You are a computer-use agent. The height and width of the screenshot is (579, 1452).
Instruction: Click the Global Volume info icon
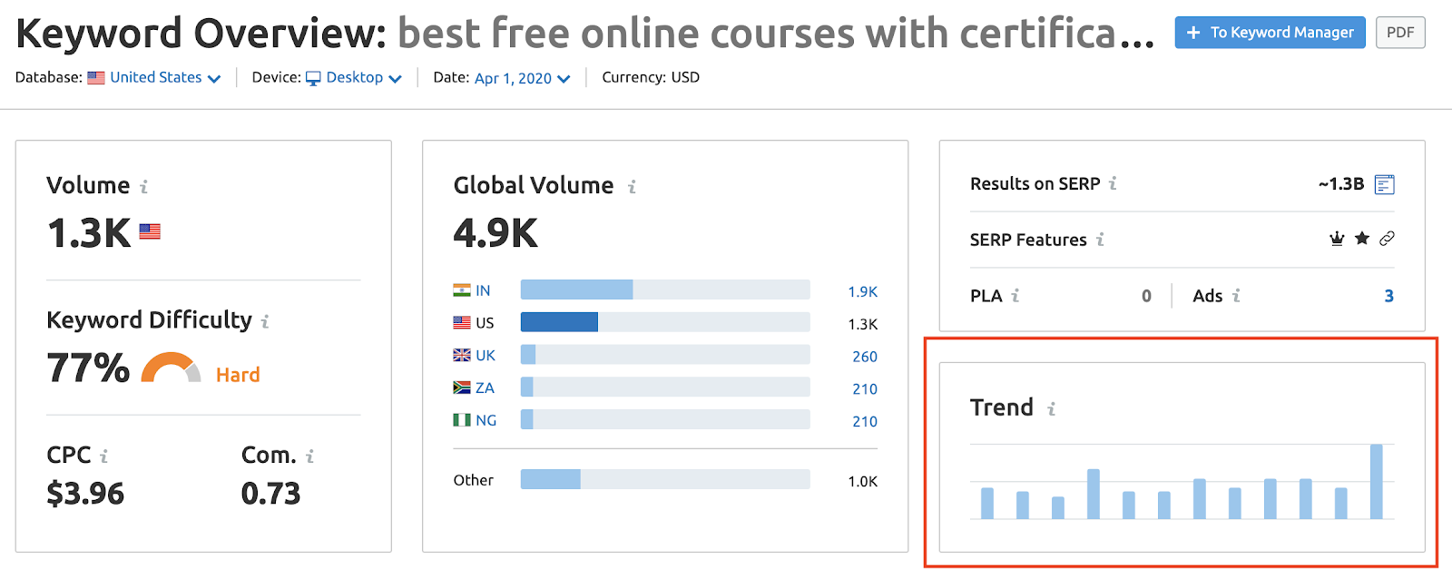pos(632,186)
